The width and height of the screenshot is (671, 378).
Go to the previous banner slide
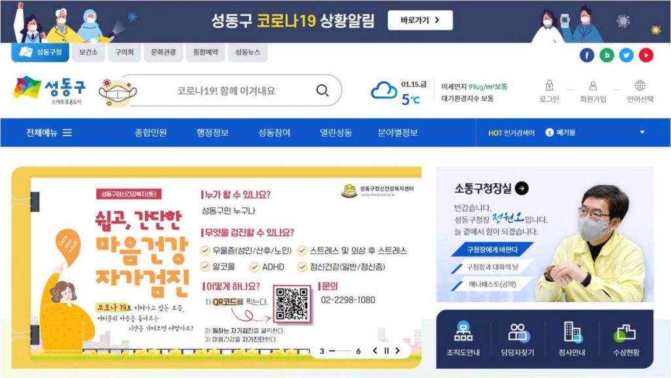[x=375, y=351]
